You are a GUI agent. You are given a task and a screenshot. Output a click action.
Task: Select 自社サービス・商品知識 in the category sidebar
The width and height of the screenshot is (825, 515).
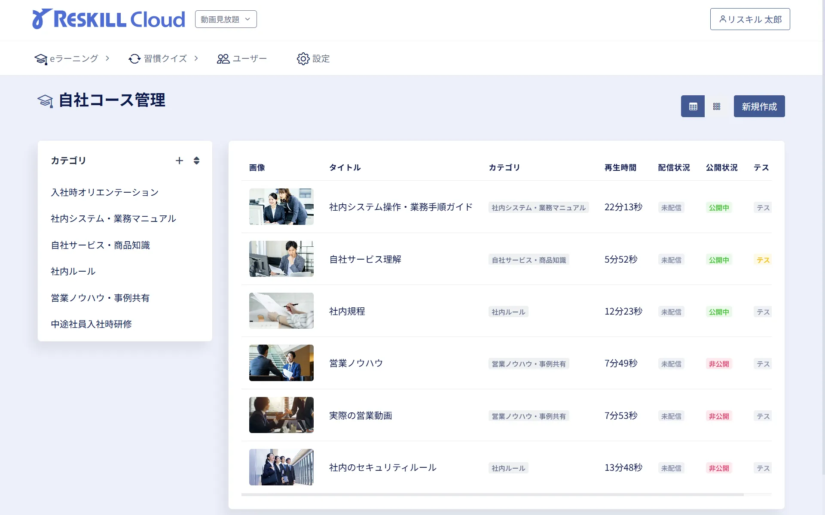100,245
